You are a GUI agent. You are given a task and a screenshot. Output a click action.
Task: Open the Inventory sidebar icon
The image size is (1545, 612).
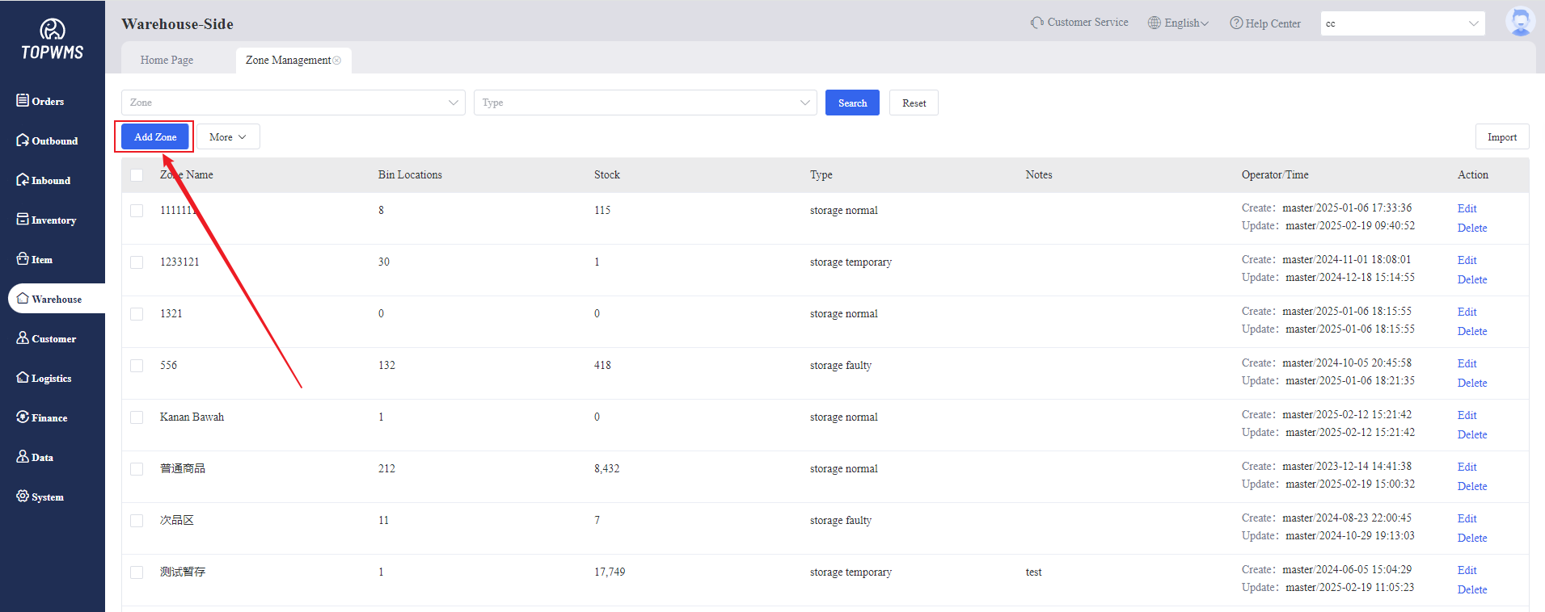pos(23,219)
